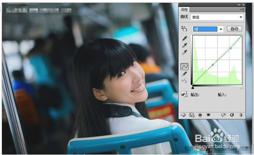Pick the gray point eyedropper
Screen dimensions: 254x155
coord(184,45)
